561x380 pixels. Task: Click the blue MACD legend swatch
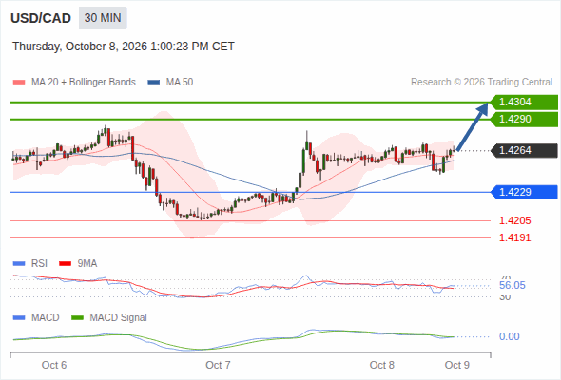19,318
